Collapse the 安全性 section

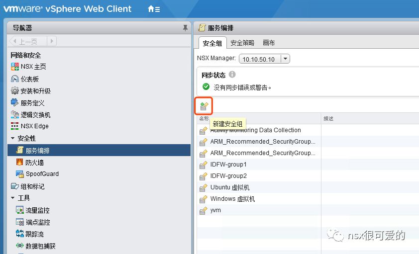12,138
